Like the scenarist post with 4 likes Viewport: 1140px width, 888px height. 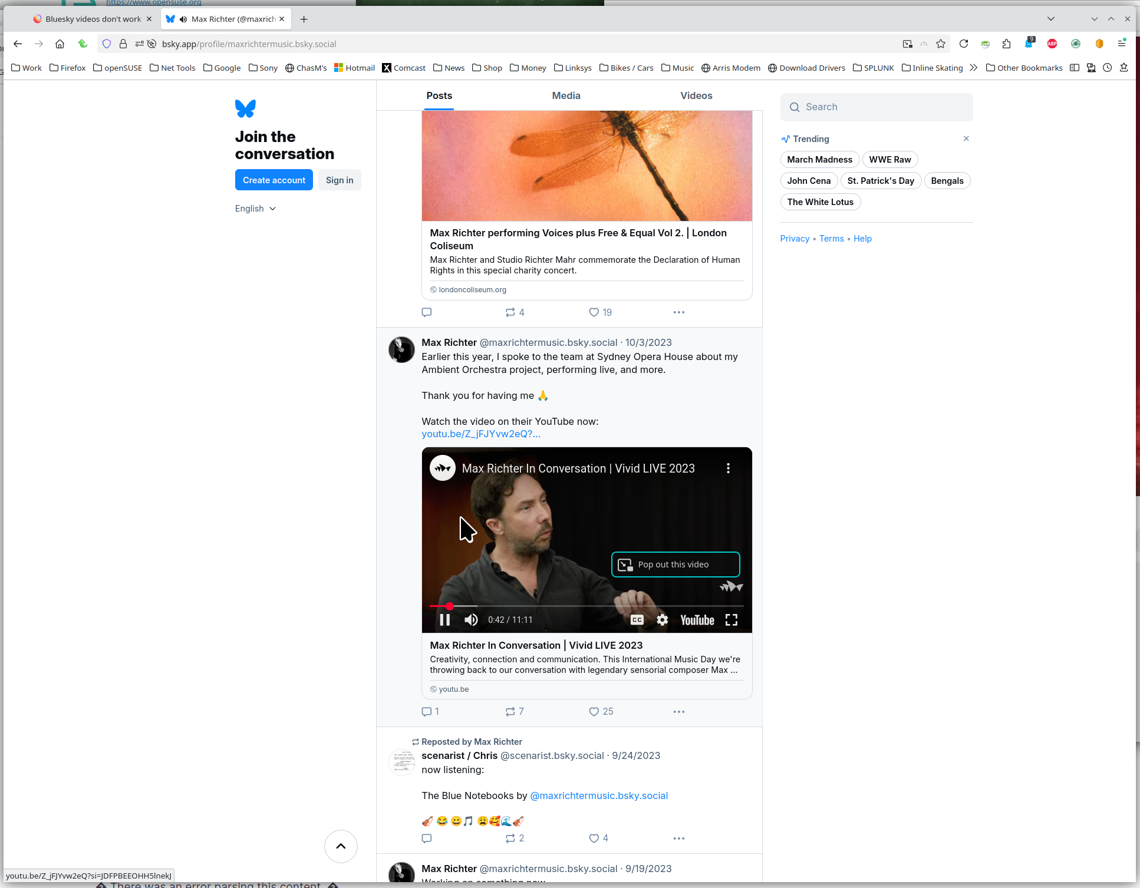(x=598, y=839)
